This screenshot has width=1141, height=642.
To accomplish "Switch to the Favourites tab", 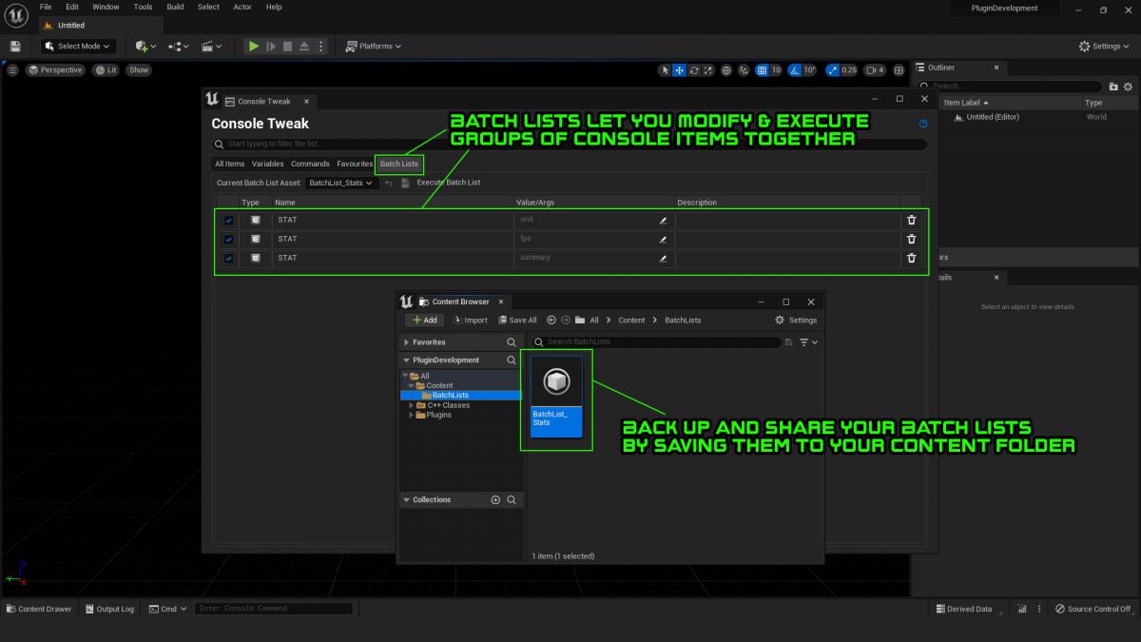I will [x=355, y=164].
